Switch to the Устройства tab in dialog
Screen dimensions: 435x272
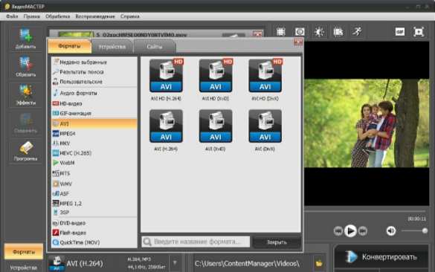point(112,47)
